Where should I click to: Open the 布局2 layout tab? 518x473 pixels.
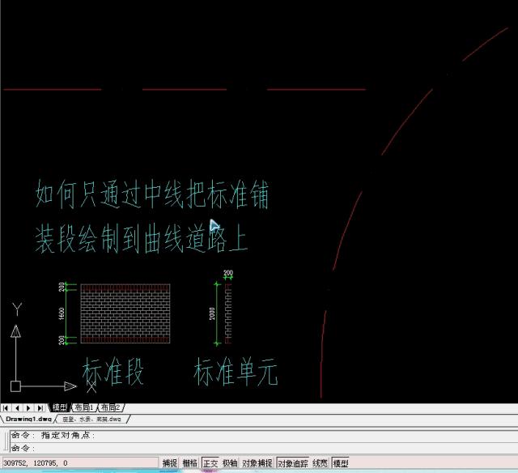(111, 407)
